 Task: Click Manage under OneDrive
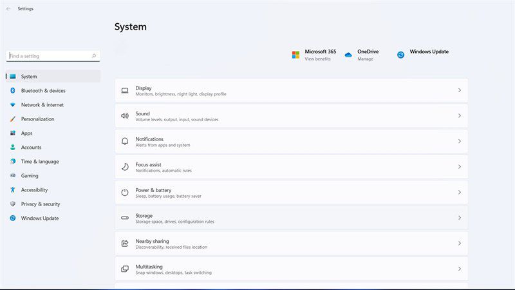pos(365,59)
